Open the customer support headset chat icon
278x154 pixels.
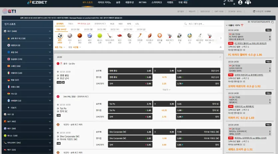[248, 2]
